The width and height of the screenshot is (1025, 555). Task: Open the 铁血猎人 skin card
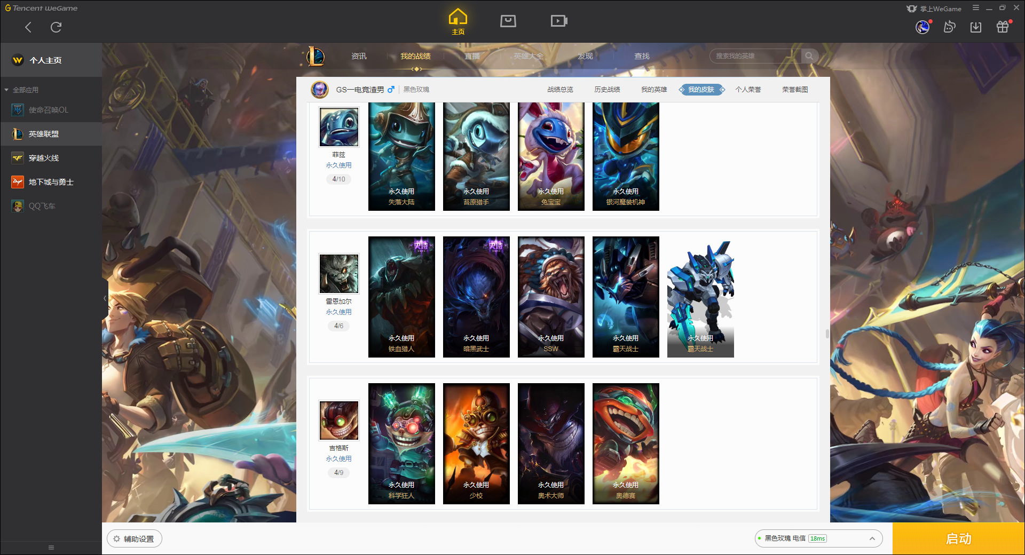pyautogui.click(x=401, y=297)
